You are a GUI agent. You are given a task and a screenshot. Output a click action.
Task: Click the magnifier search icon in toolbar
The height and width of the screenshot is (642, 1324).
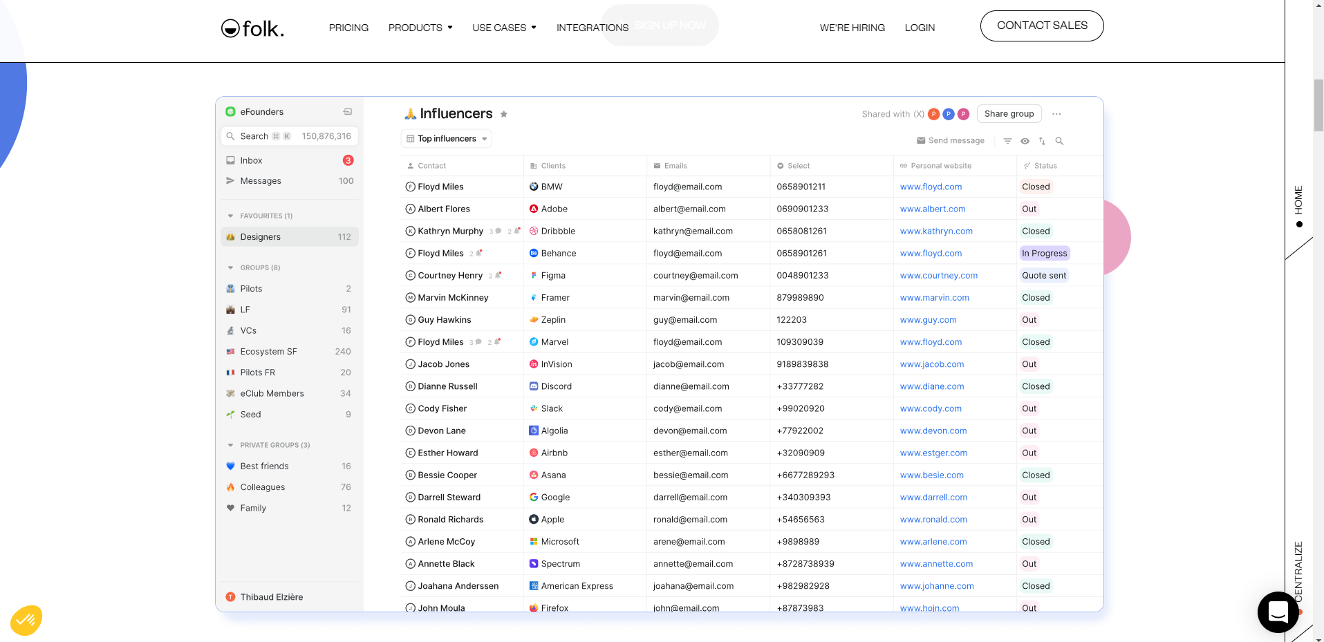point(1059,141)
